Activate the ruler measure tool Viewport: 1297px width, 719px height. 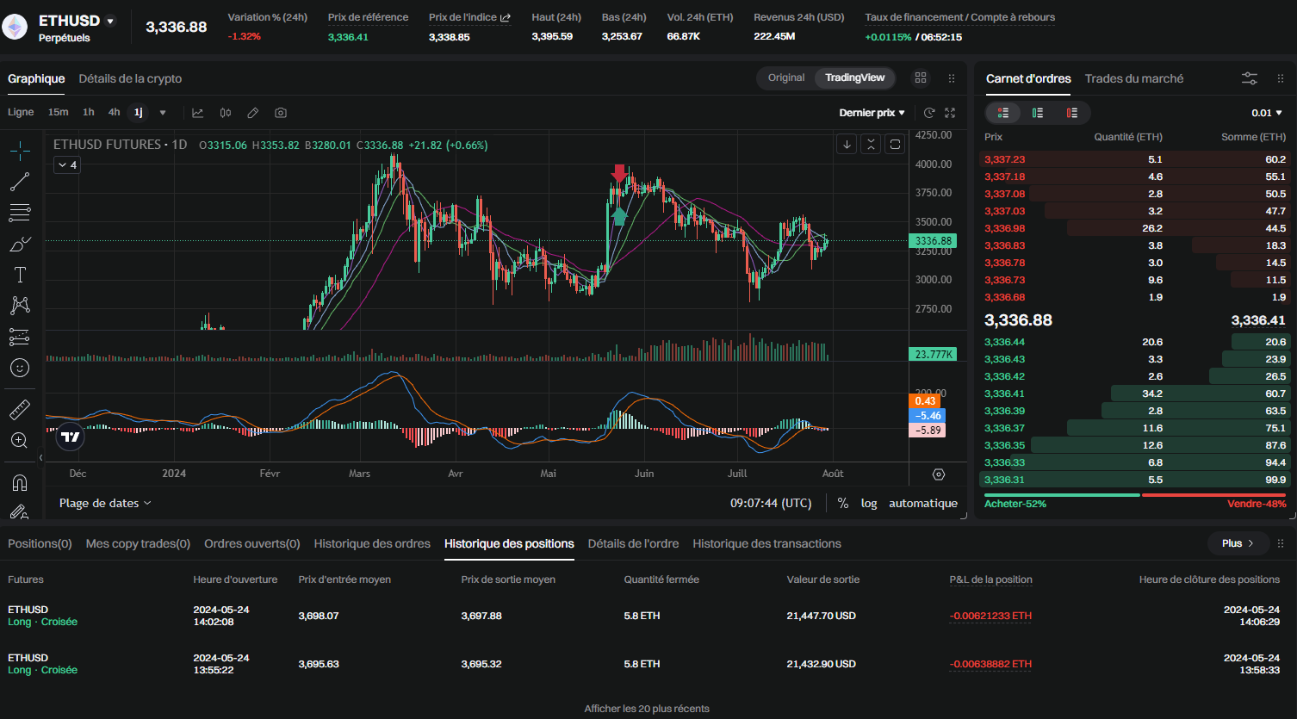pos(20,409)
